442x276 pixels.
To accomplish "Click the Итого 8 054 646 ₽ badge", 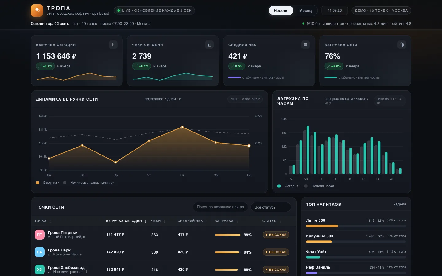I will [x=245, y=99].
